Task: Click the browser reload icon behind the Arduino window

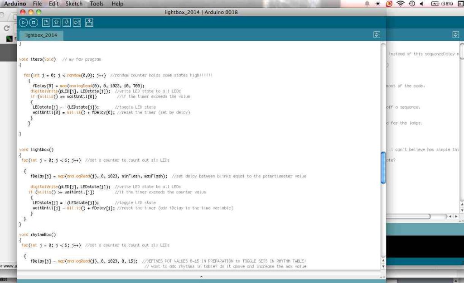Action: (x=6, y=28)
